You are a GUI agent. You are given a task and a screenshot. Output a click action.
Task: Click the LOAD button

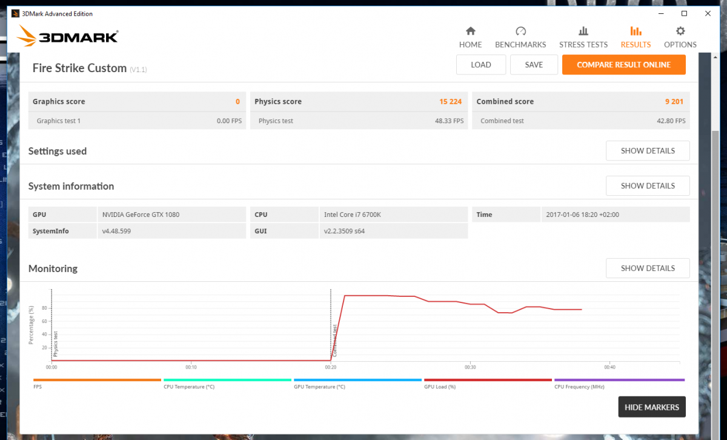coord(481,65)
